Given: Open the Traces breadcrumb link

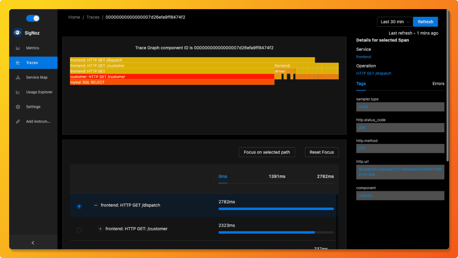Looking at the screenshot, I should (93, 17).
